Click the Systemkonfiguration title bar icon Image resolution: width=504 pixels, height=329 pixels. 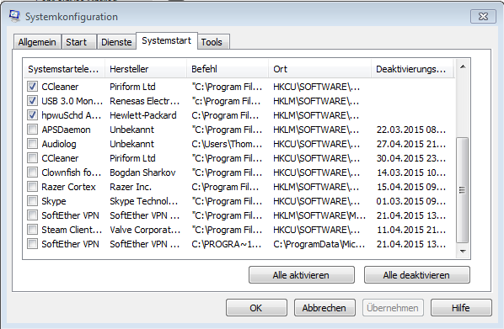pyautogui.click(x=14, y=16)
